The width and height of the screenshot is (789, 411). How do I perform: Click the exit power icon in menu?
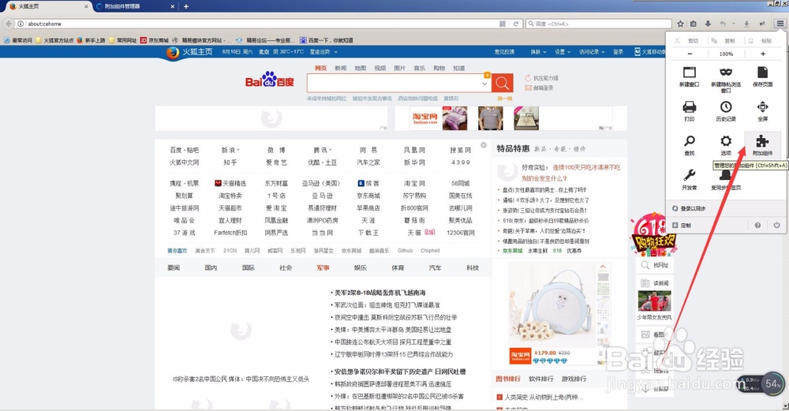[777, 226]
